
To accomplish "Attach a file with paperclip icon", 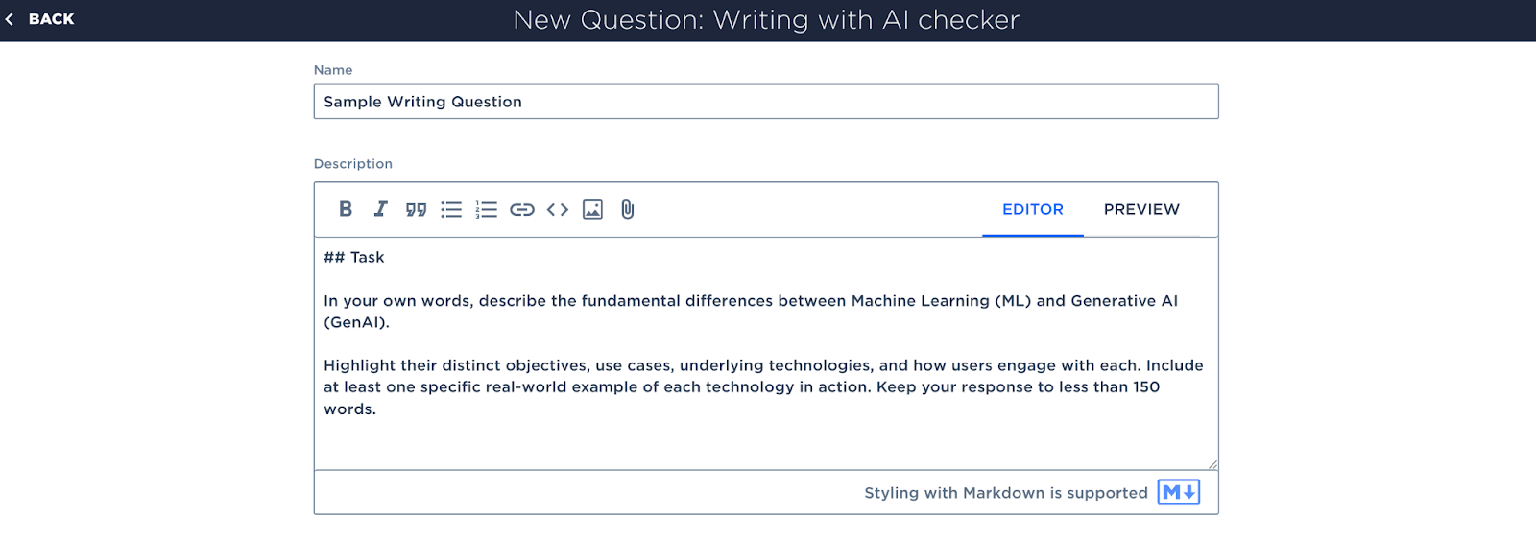I will (x=628, y=209).
